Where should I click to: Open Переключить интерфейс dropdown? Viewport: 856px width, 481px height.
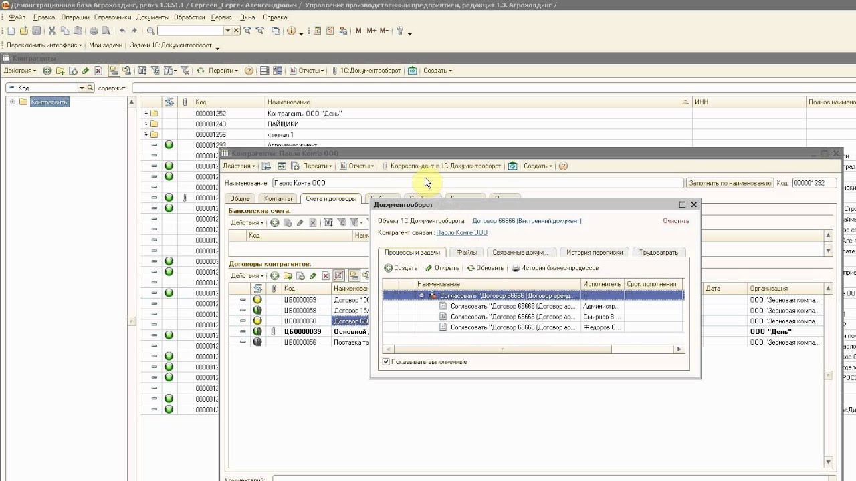click(x=44, y=45)
